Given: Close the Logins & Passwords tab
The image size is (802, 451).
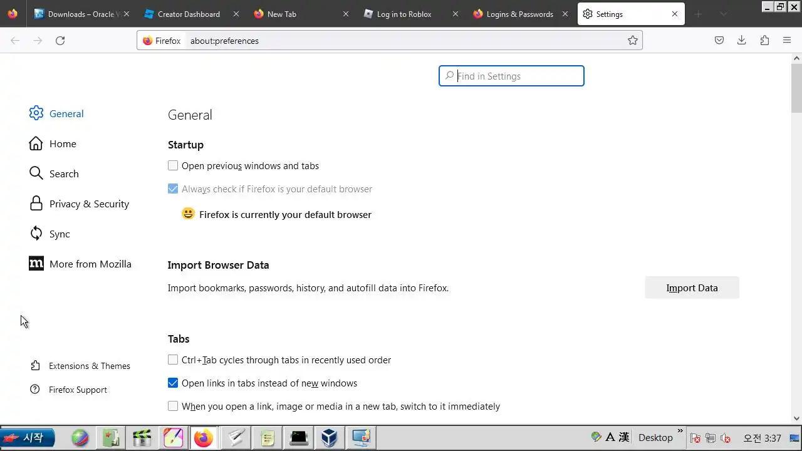Looking at the screenshot, I should pyautogui.click(x=565, y=14).
